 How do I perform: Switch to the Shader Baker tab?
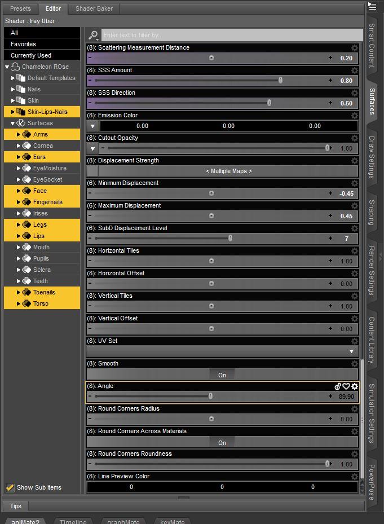point(94,8)
